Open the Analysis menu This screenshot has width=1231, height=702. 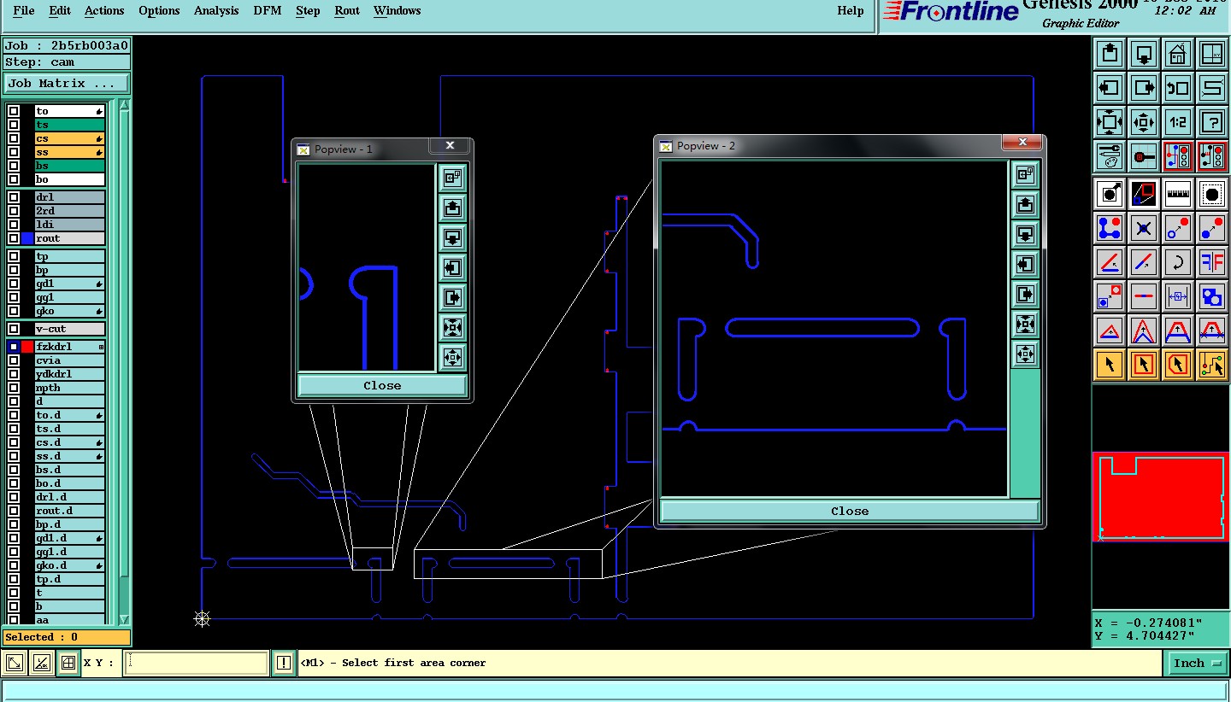pos(216,10)
